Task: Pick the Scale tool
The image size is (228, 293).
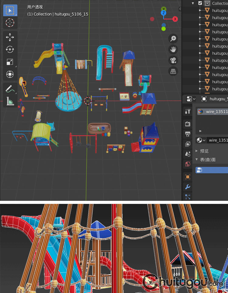Action: 10,62
